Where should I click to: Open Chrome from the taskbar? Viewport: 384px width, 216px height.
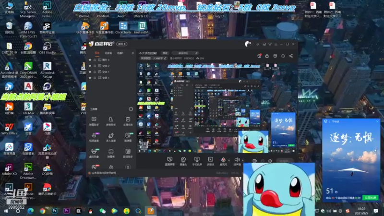click(42, 211)
